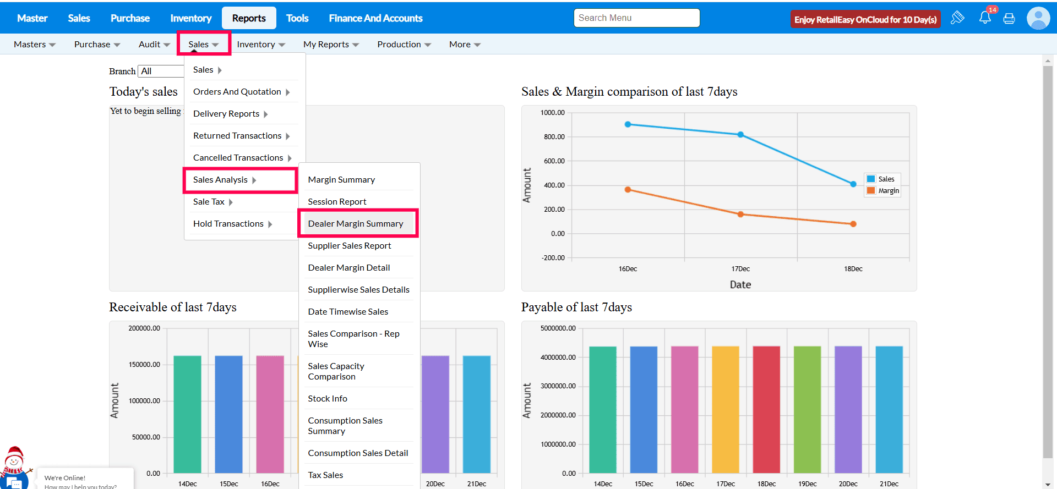Click the Search Menu input field
The image size is (1057, 489).
(636, 18)
